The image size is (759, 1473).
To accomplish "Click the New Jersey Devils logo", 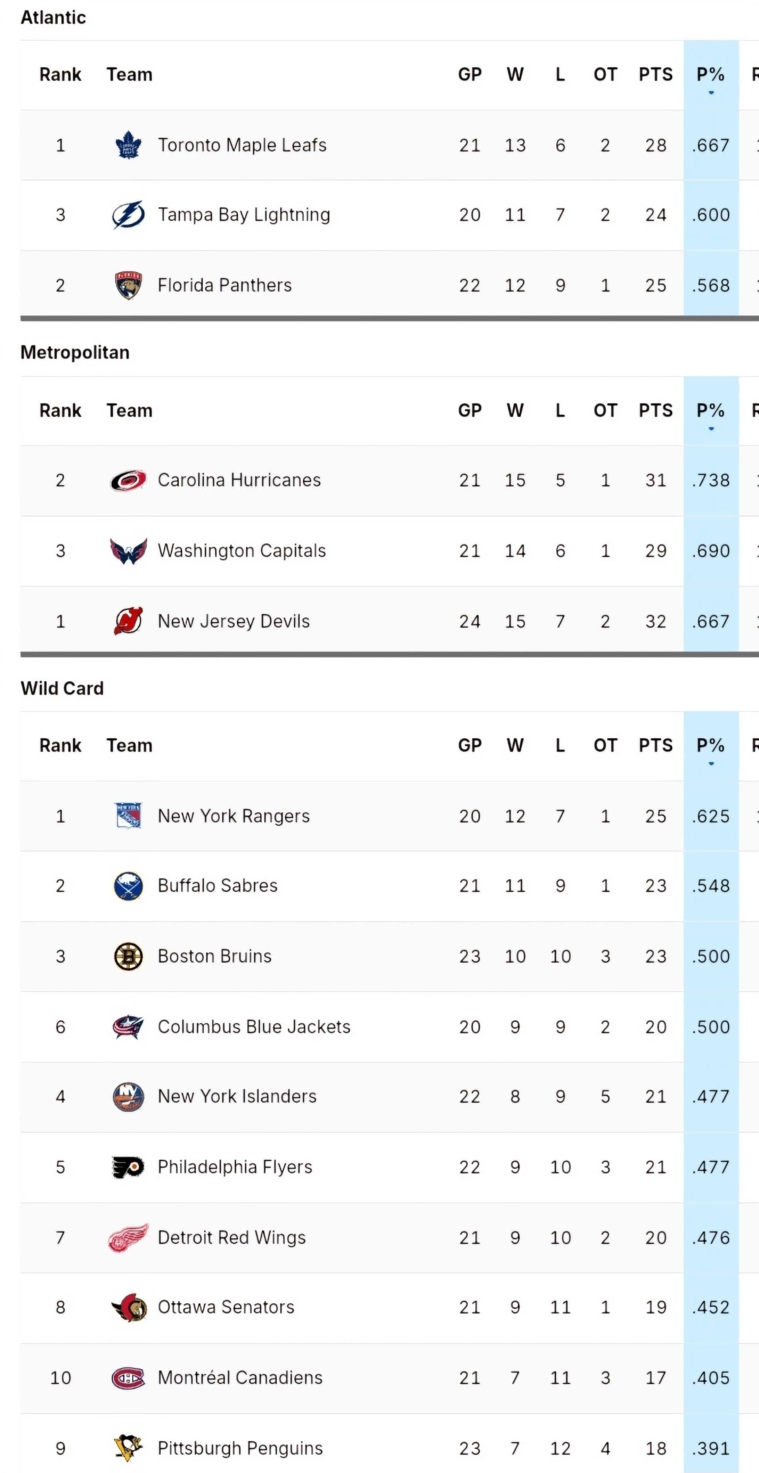I will [x=128, y=621].
